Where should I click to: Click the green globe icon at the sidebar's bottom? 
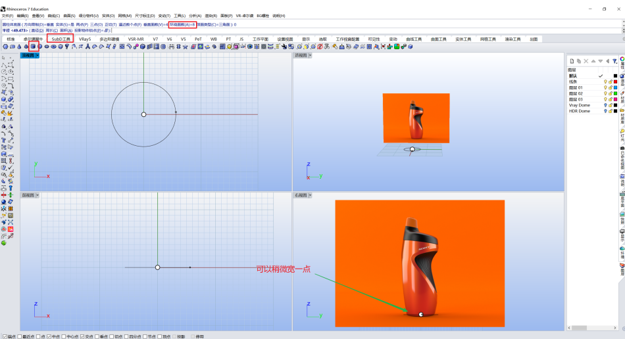tap(3, 242)
